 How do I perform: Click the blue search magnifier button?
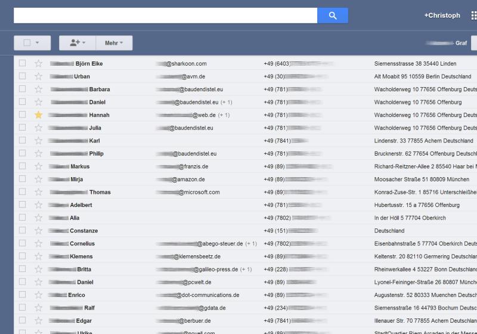pyautogui.click(x=332, y=16)
